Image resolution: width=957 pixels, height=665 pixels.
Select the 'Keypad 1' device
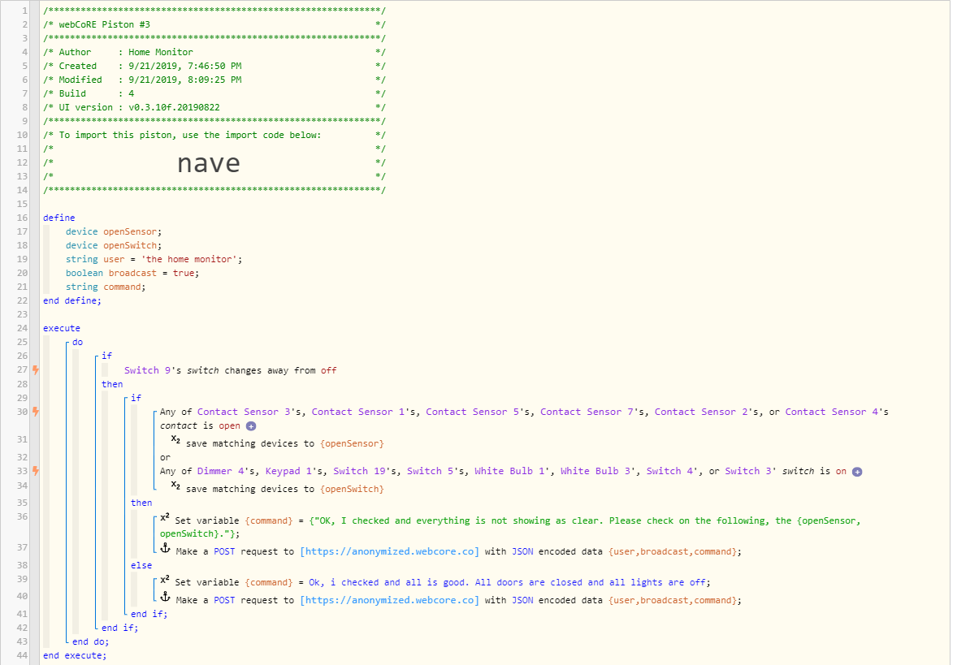[x=288, y=471]
